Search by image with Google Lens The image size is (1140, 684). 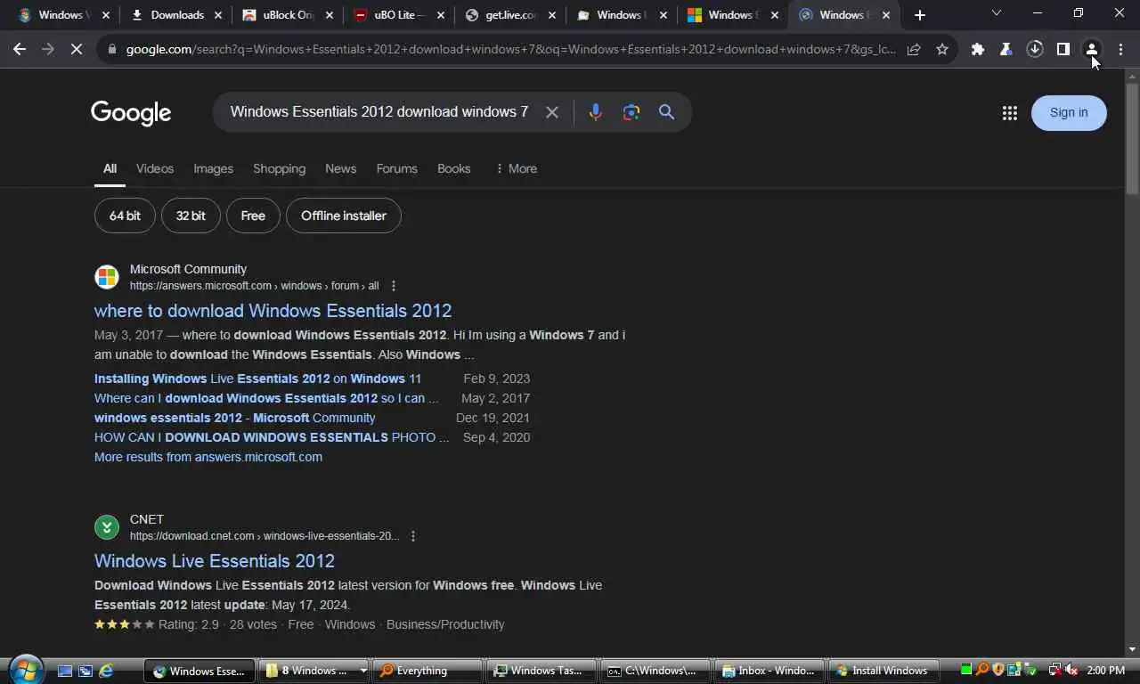tap(631, 112)
